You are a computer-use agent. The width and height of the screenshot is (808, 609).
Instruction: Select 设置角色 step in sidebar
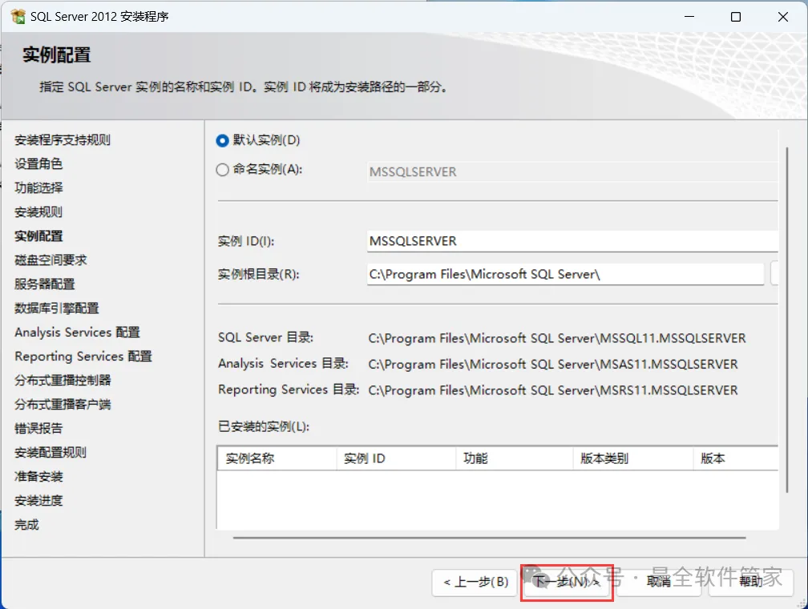click(x=38, y=163)
